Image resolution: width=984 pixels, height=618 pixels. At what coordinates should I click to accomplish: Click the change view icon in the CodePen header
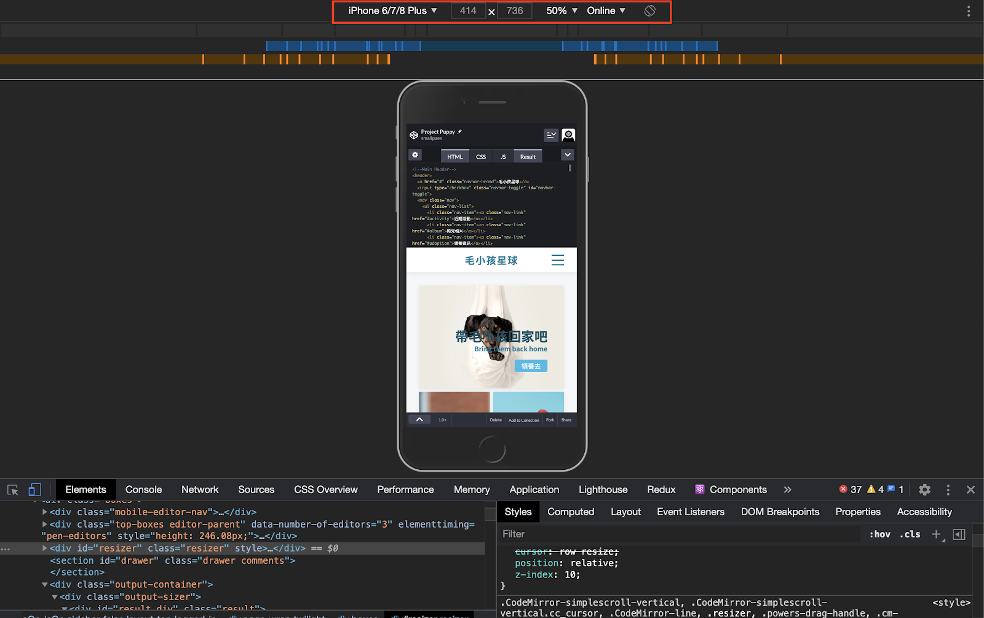coord(551,135)
